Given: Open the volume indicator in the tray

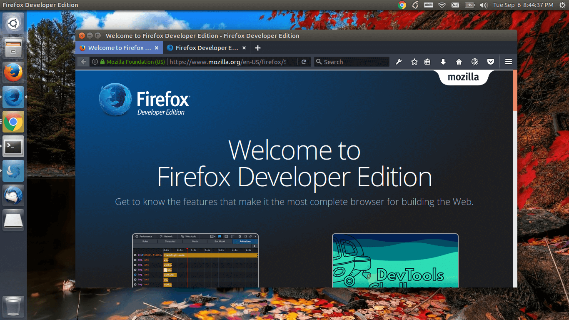Looking at the screenshot, I should click(x=483, y=5).
